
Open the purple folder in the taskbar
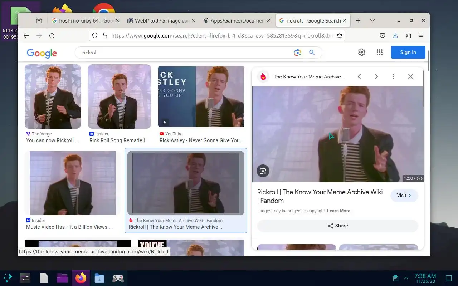coord(62,278)
